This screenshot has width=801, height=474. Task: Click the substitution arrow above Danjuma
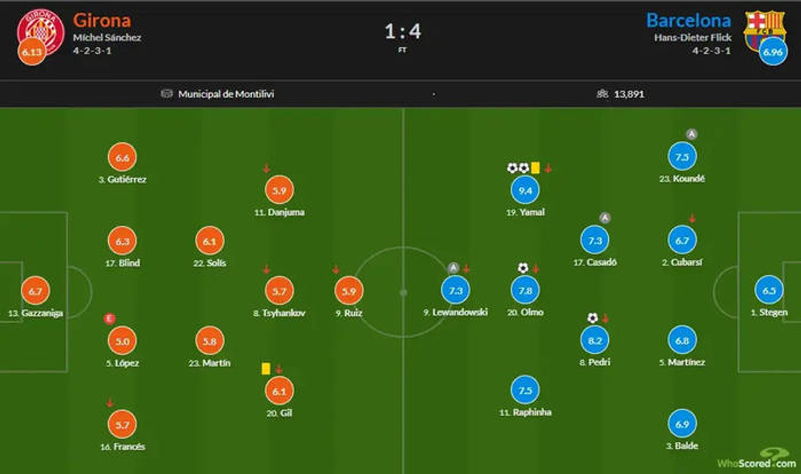(x=266, y=168)
